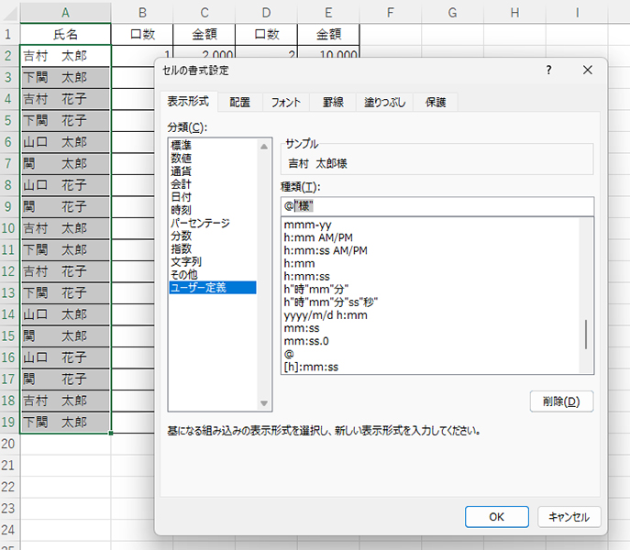Open the フォント tab

coord(285,103)
